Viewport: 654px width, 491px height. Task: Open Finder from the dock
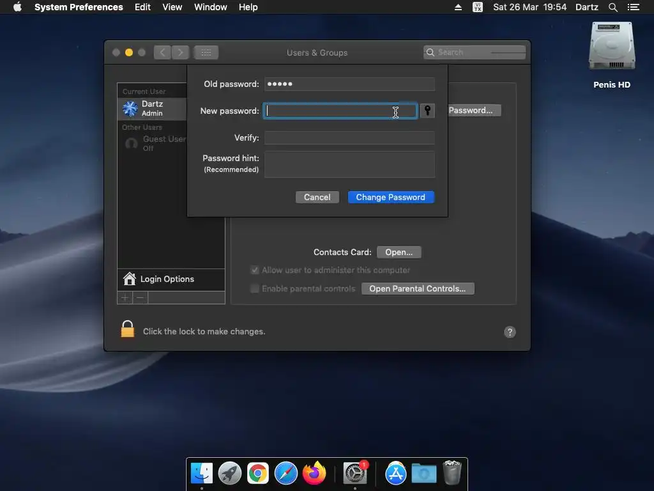tap(202, 473)
